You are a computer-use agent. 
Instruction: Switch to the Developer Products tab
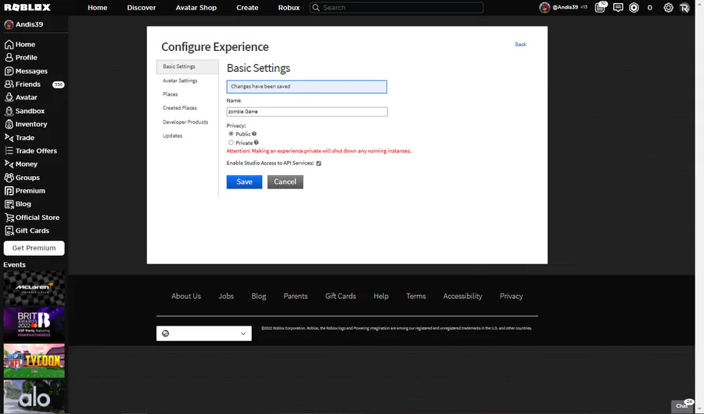pyautogui.click(x=185, y=122)
